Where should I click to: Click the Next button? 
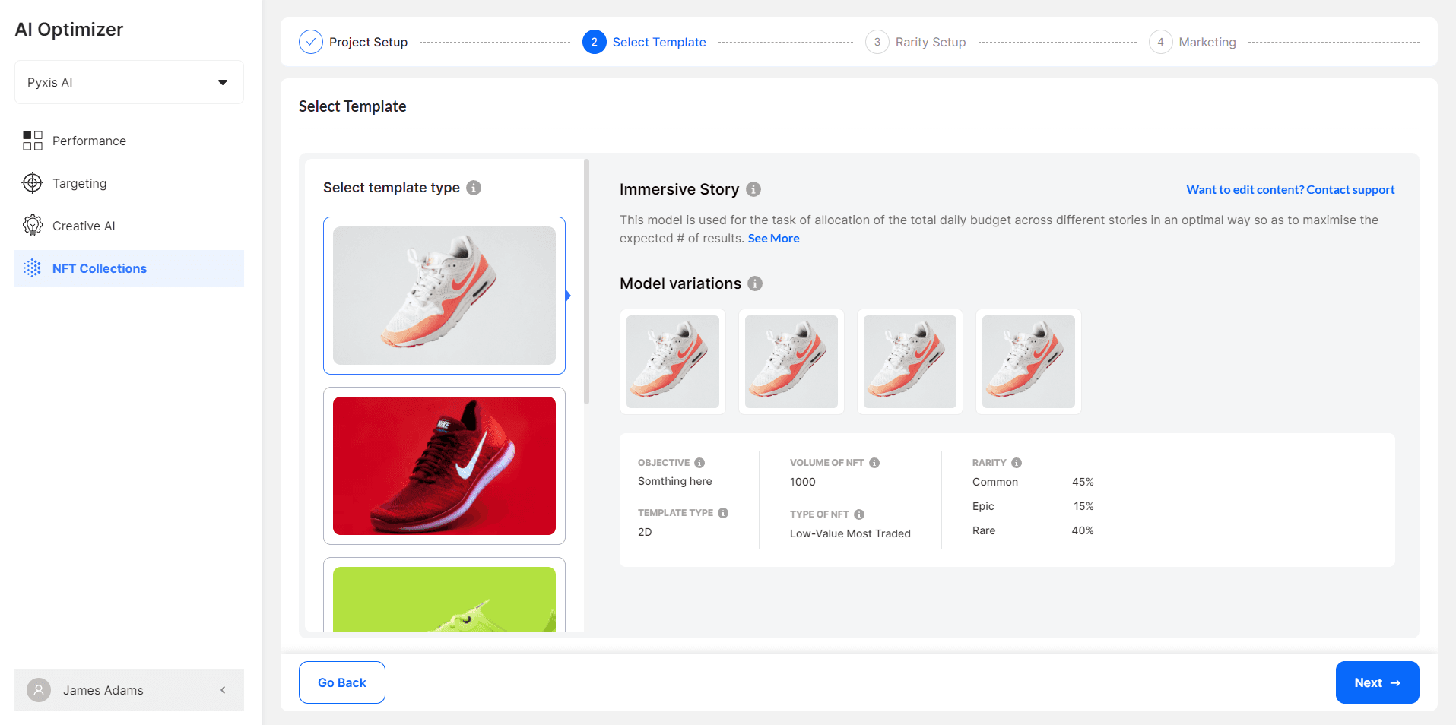tap(1377, 682)
